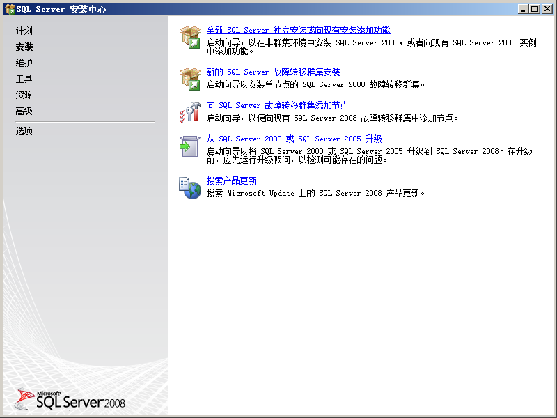Launch 从 SQL Server 2000 或 2005 升级 link

pyautogui.click(x=294, y=139)
